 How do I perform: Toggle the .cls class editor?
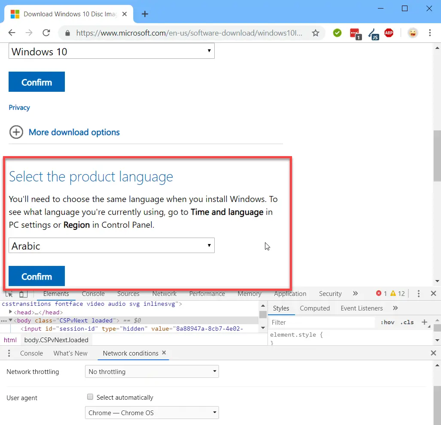tap(407, 323)
